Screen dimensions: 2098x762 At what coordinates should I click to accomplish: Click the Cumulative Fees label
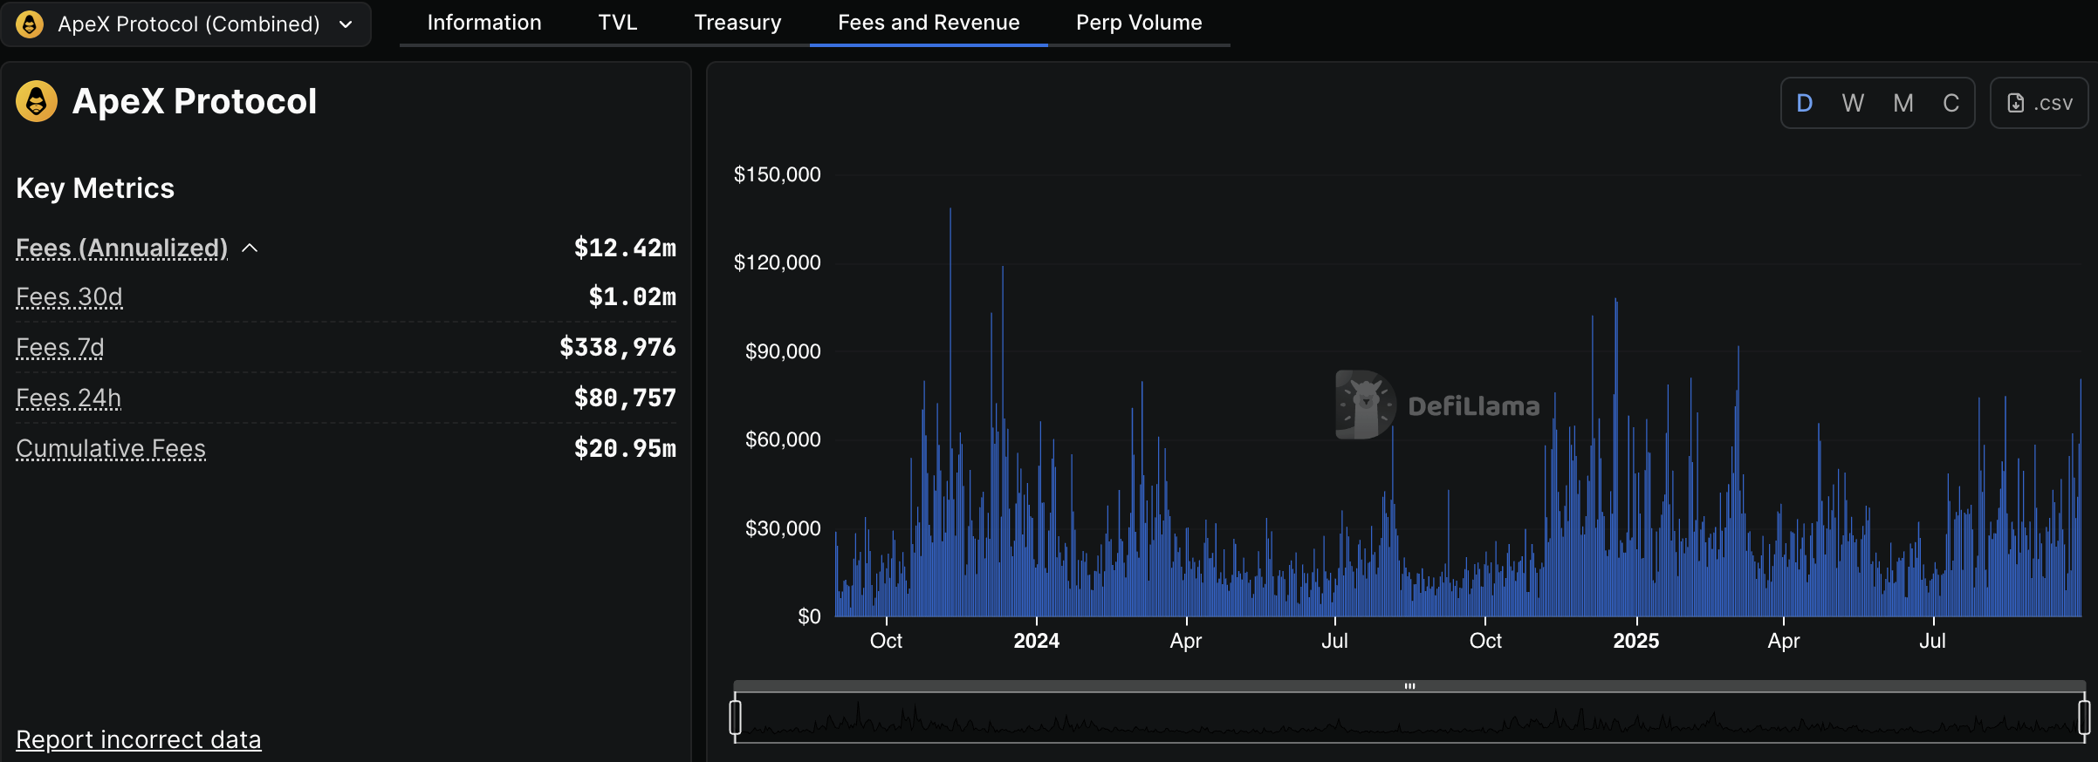tap(111, 449)
